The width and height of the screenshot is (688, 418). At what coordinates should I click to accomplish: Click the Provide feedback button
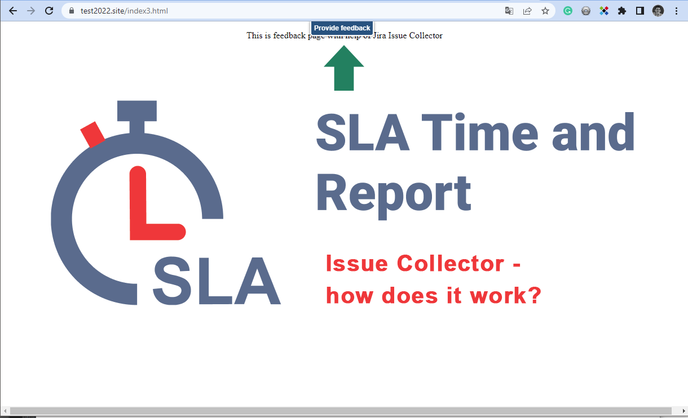click(x=342, y=27)
